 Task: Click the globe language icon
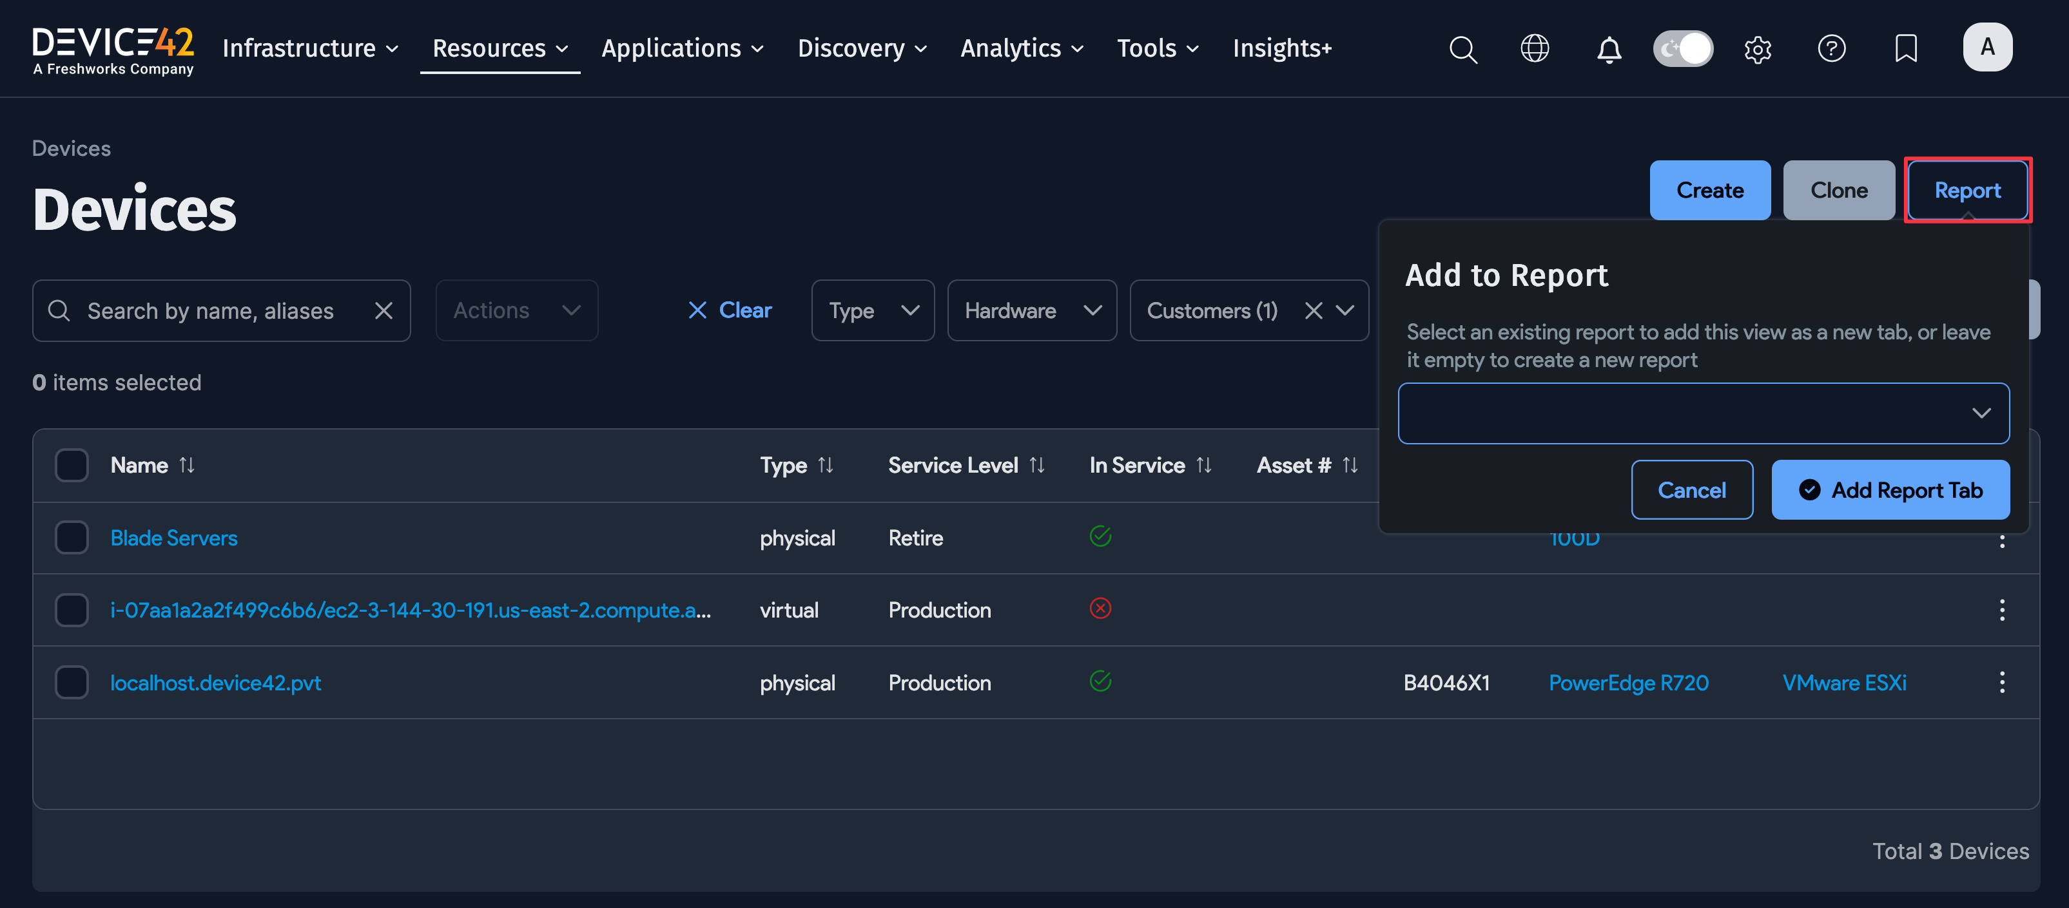point(1534,49)
